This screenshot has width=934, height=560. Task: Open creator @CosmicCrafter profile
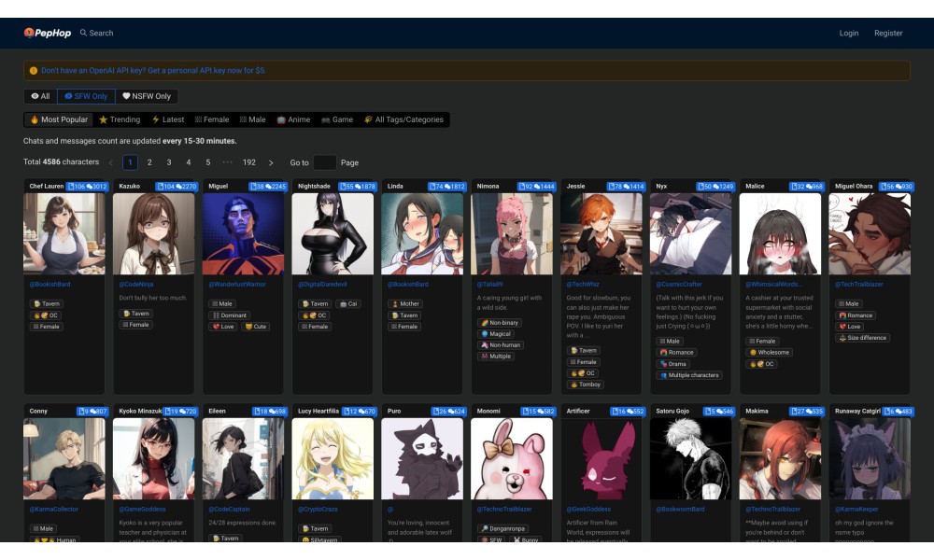679,285
